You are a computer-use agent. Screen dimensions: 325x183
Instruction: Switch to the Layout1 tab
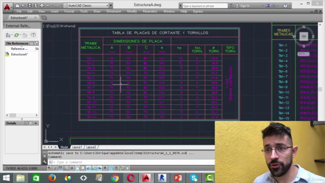pyautogui.click(x=77, y=147)
